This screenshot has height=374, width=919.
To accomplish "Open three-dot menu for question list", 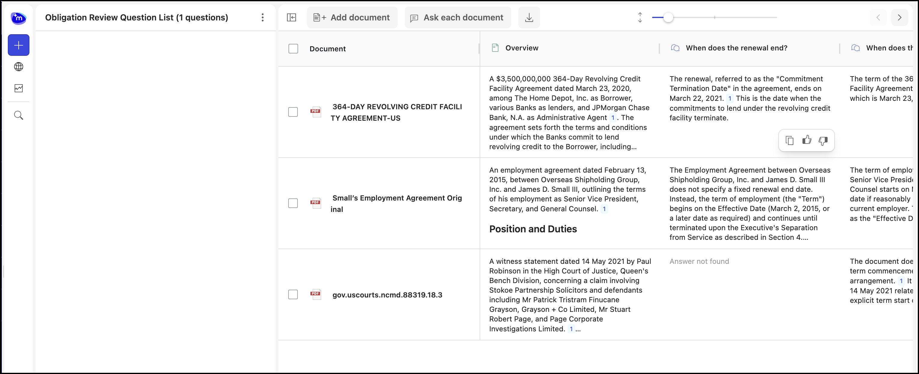I will point(263,17).
